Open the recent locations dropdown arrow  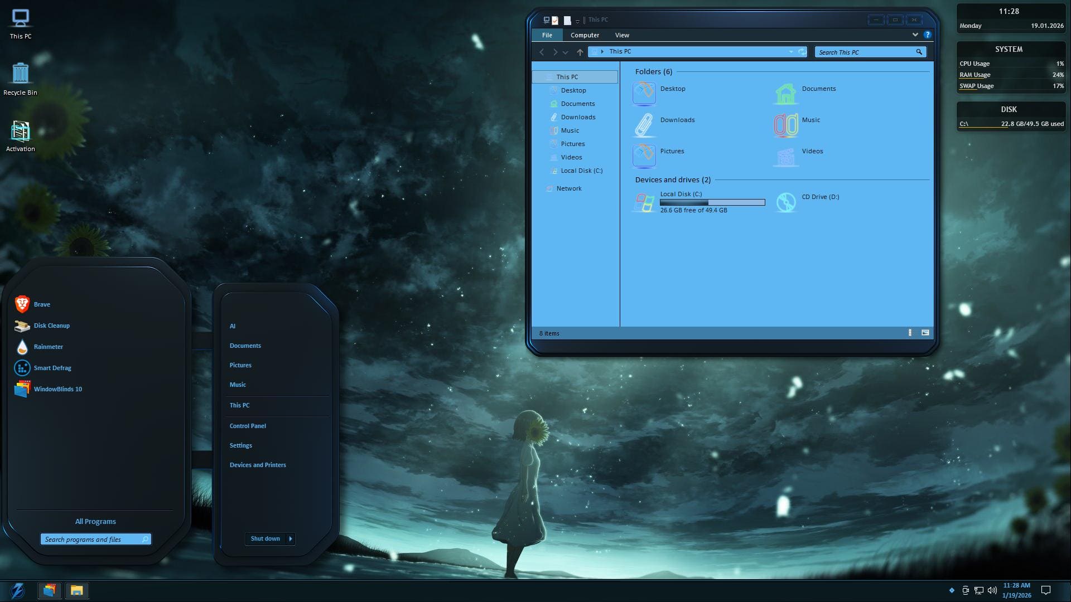click(565, 52)
